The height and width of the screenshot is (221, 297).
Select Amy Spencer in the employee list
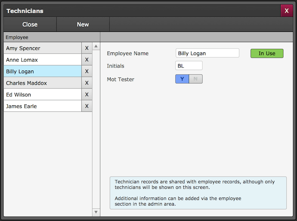click(x=42, y=48)
